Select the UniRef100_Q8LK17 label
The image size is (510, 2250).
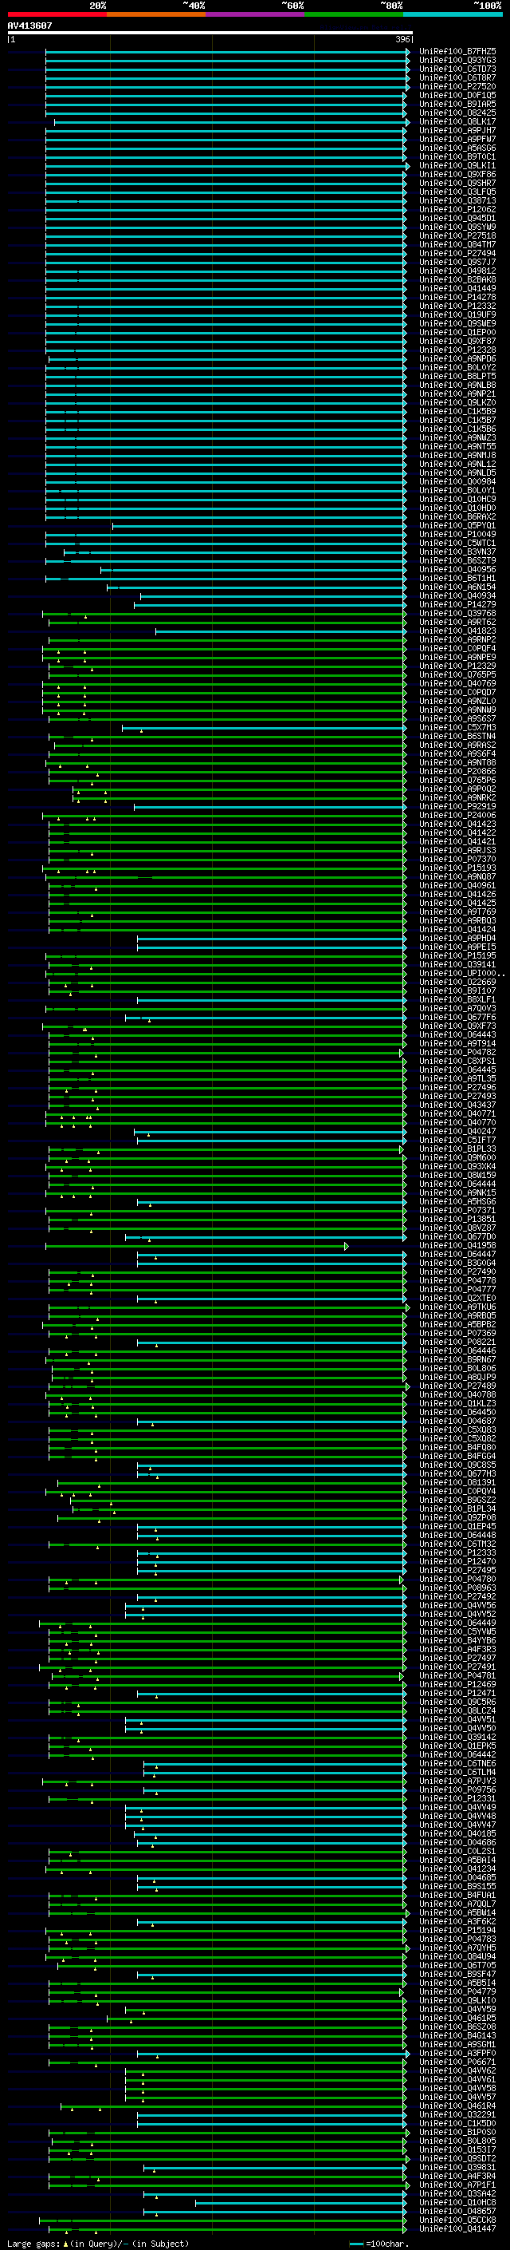point(457,121)
